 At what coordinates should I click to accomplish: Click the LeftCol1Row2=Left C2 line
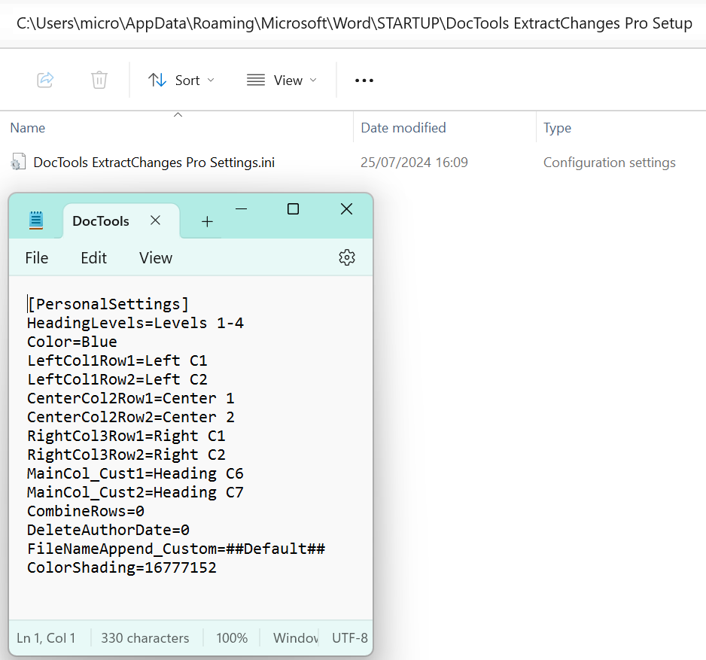[x=117, y=379]
